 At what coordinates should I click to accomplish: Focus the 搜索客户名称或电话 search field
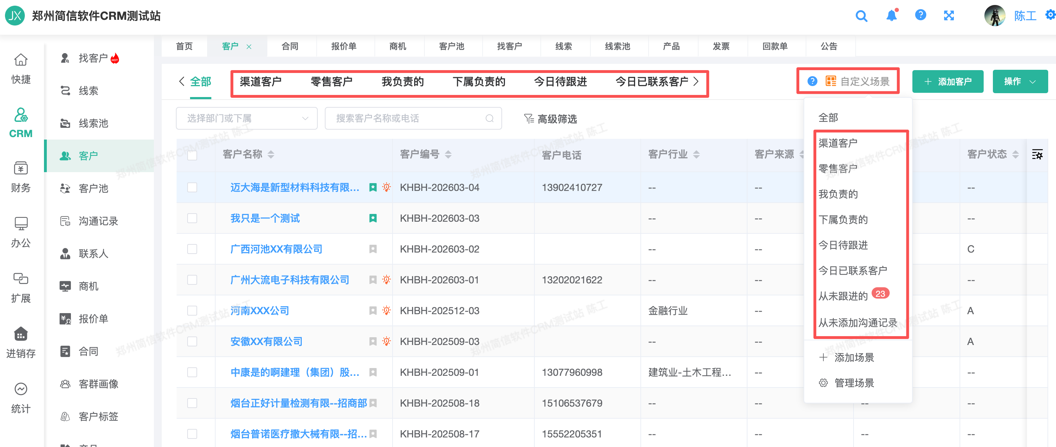tap(413, 118)
